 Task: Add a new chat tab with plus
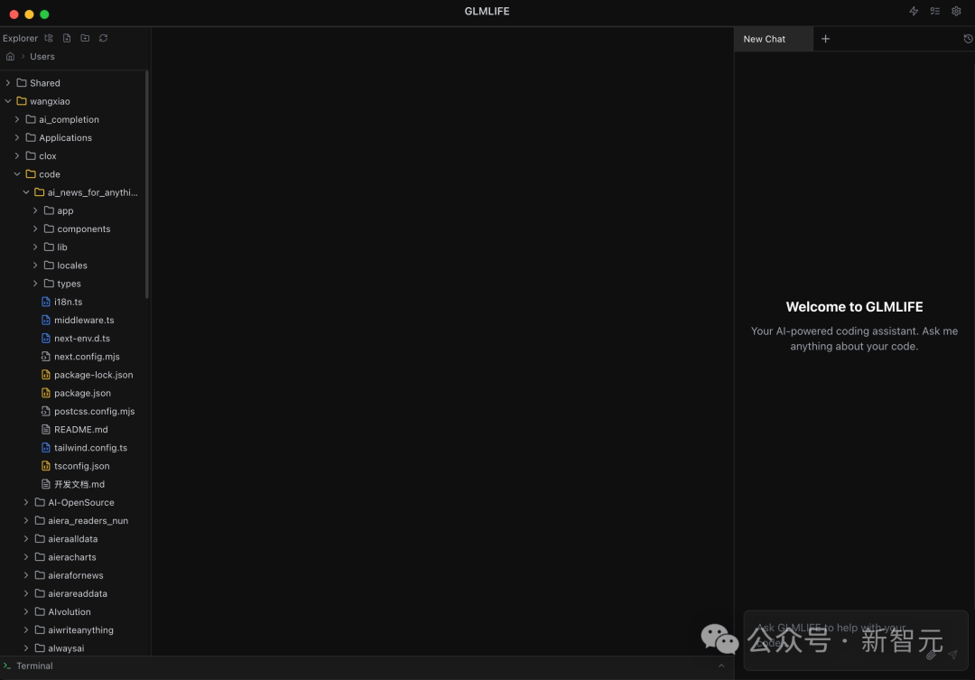click(x=825, y=39)
